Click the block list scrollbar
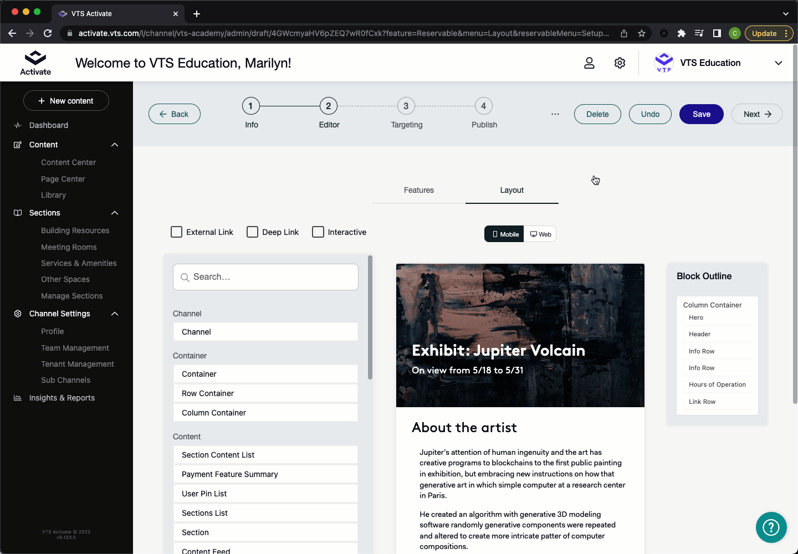Viewport: 798px width, 554px height. 370,317
